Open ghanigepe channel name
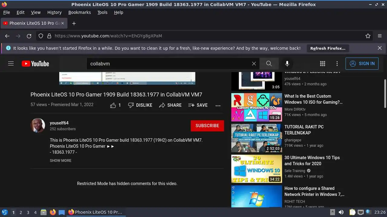This screenshot has height=217, width=387. point(293,140)
